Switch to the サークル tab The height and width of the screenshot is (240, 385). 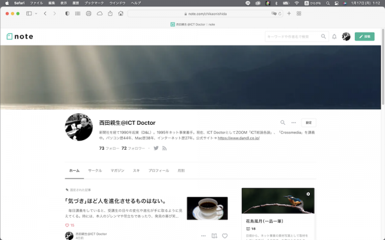point(95,170)
